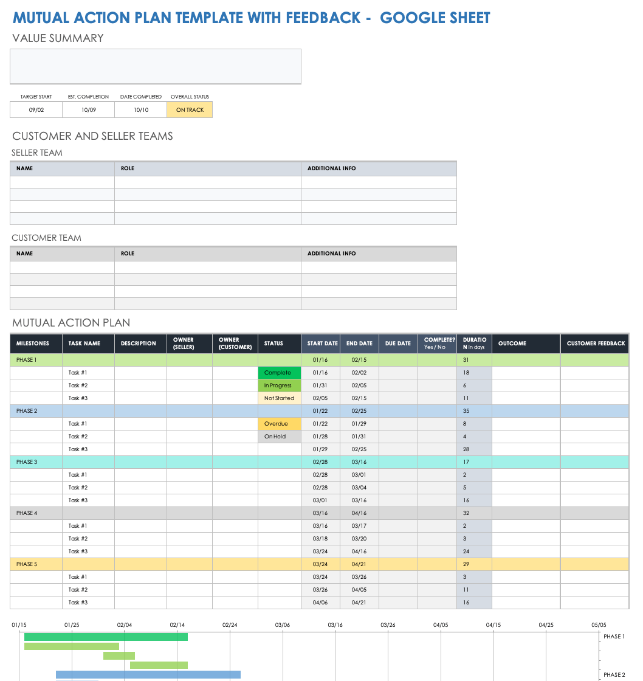643x681 pixels.
Task: Click the DUE DATE column header
Action: (398, 344)
